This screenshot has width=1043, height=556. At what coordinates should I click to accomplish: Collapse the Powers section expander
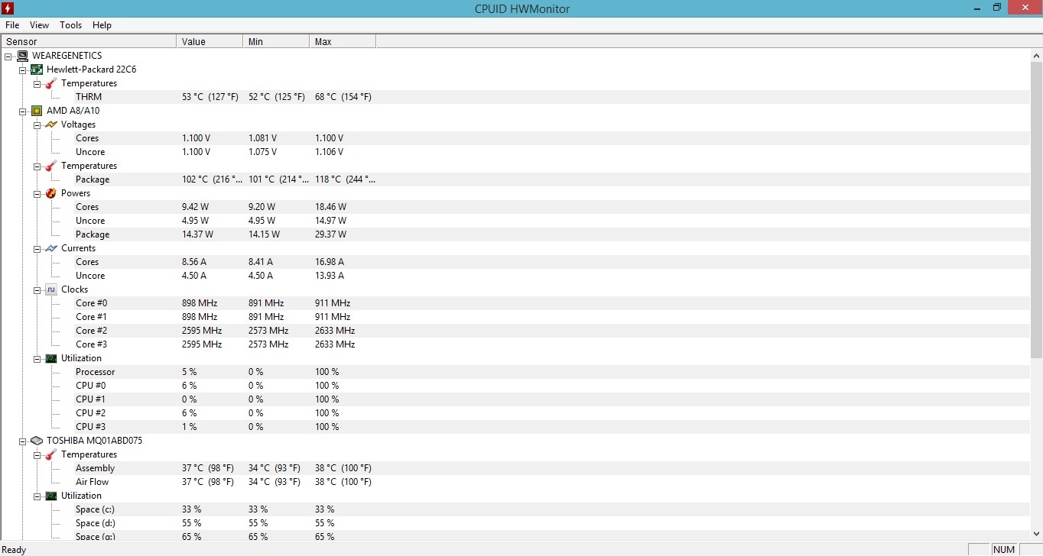[x=37, y=193]
